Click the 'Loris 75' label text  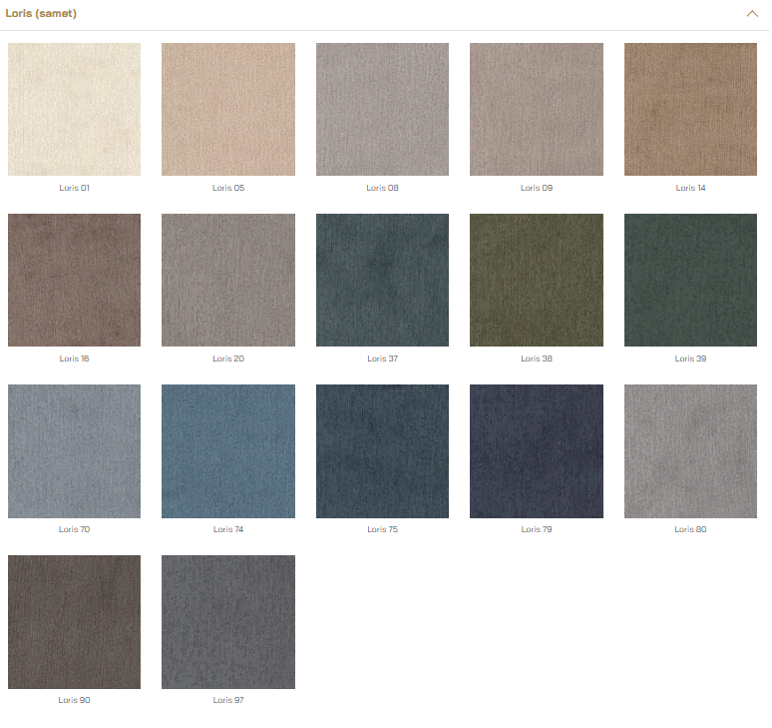[383, 529]
